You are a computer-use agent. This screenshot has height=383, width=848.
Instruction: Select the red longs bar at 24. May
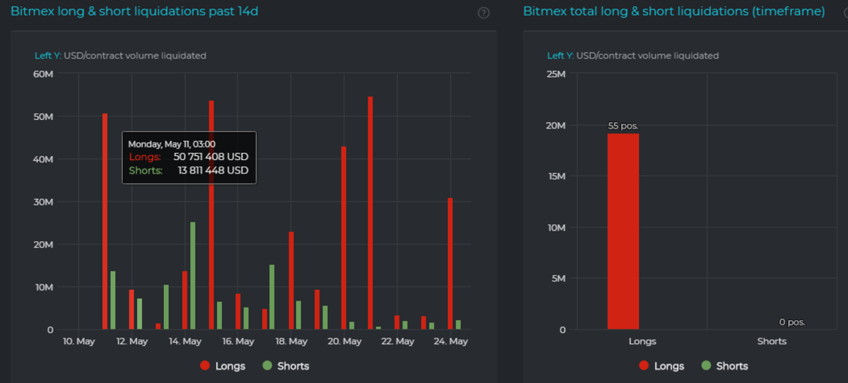(450, 264)
